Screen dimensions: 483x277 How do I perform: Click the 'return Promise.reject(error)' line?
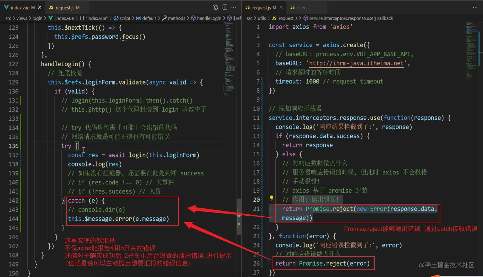click(x=322, y=263)
